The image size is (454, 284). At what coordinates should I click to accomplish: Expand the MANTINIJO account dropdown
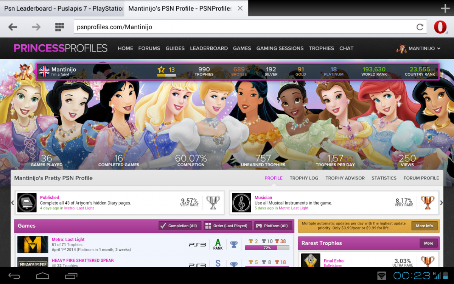[418, 48]
